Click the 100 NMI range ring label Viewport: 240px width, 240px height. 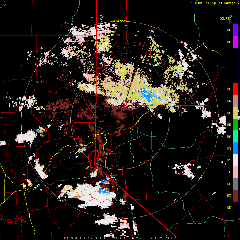coord(120,21)
